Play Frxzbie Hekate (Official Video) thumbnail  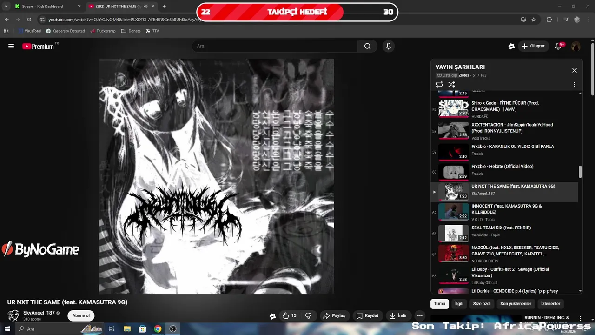pos(454,172)
